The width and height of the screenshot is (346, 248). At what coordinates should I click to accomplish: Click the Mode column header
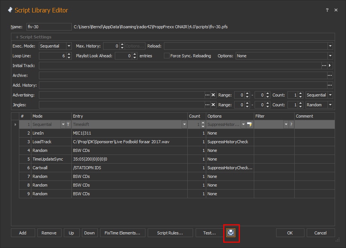click(x=51, y=116)
